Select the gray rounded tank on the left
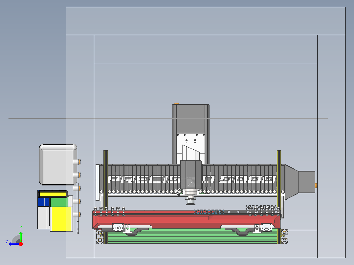This screenshot has height=265, width=354. click(58, 164)
